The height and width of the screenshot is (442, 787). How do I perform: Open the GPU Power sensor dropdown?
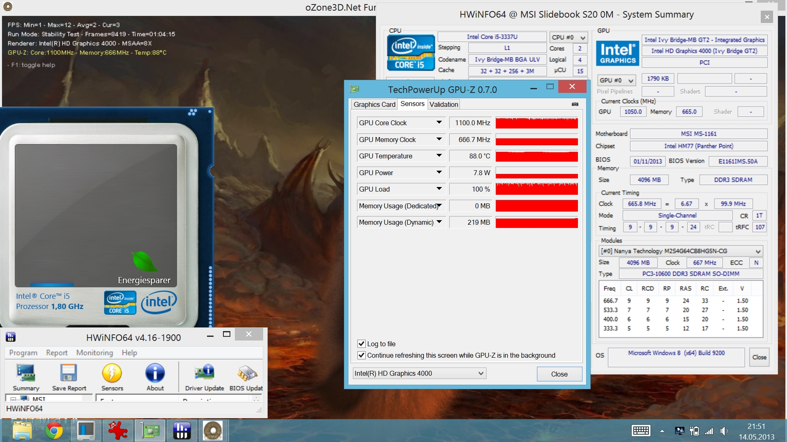click(439, 173)
